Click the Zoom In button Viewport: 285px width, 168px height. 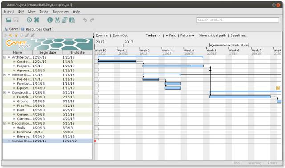(x=102, y=35)
